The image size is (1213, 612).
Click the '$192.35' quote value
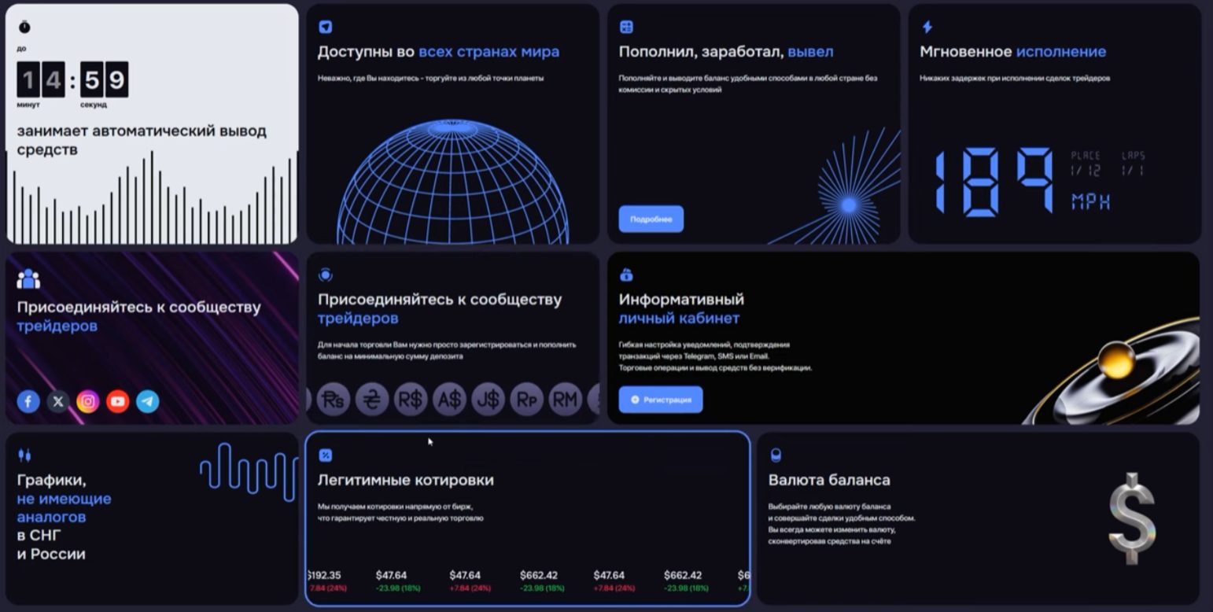tap(324, 575)
